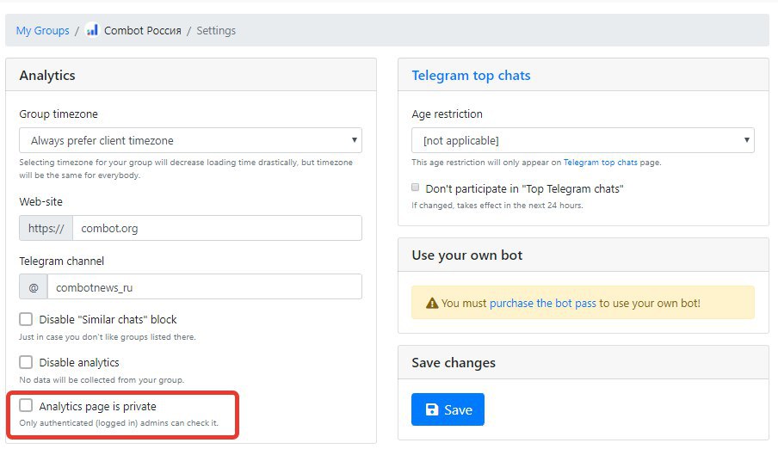Screen dimensions: 778x449
Task: Toggle Analytics page is private checkbox
Action: [26, 405]
